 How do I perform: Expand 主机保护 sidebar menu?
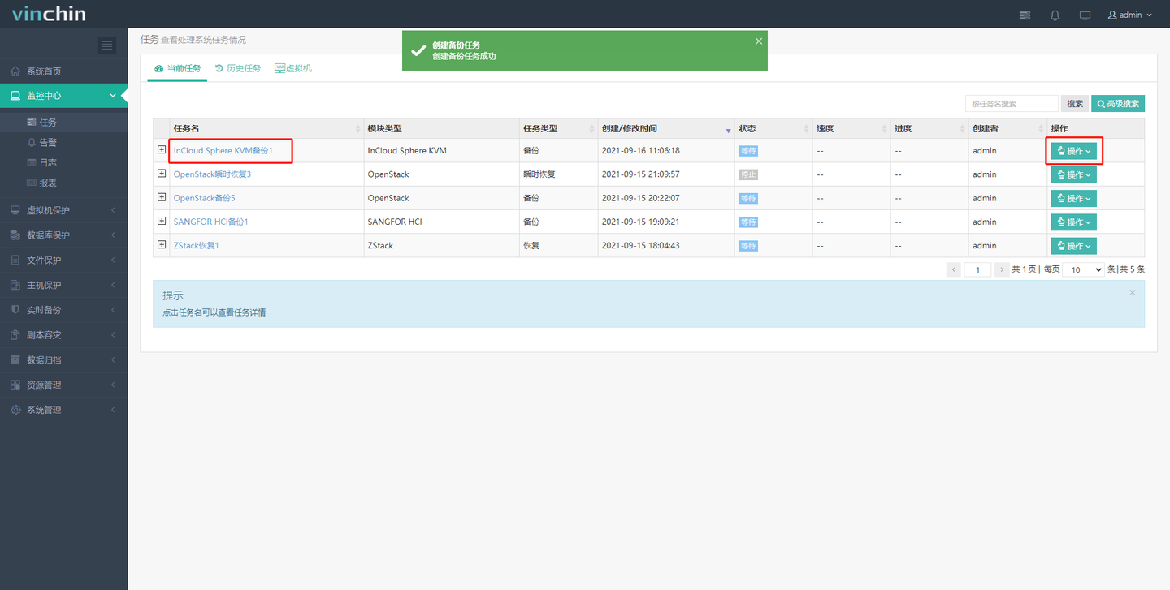tap(63, 285)
